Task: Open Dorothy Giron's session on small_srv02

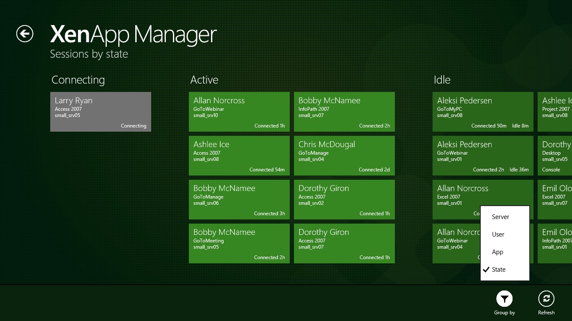Action: tap(344, 199)
